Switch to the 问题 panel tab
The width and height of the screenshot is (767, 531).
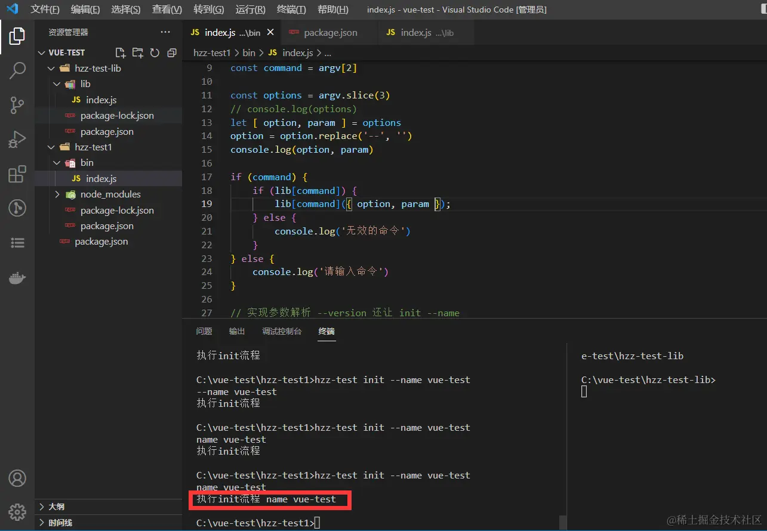pyautogui.click(x=204, y=331)
